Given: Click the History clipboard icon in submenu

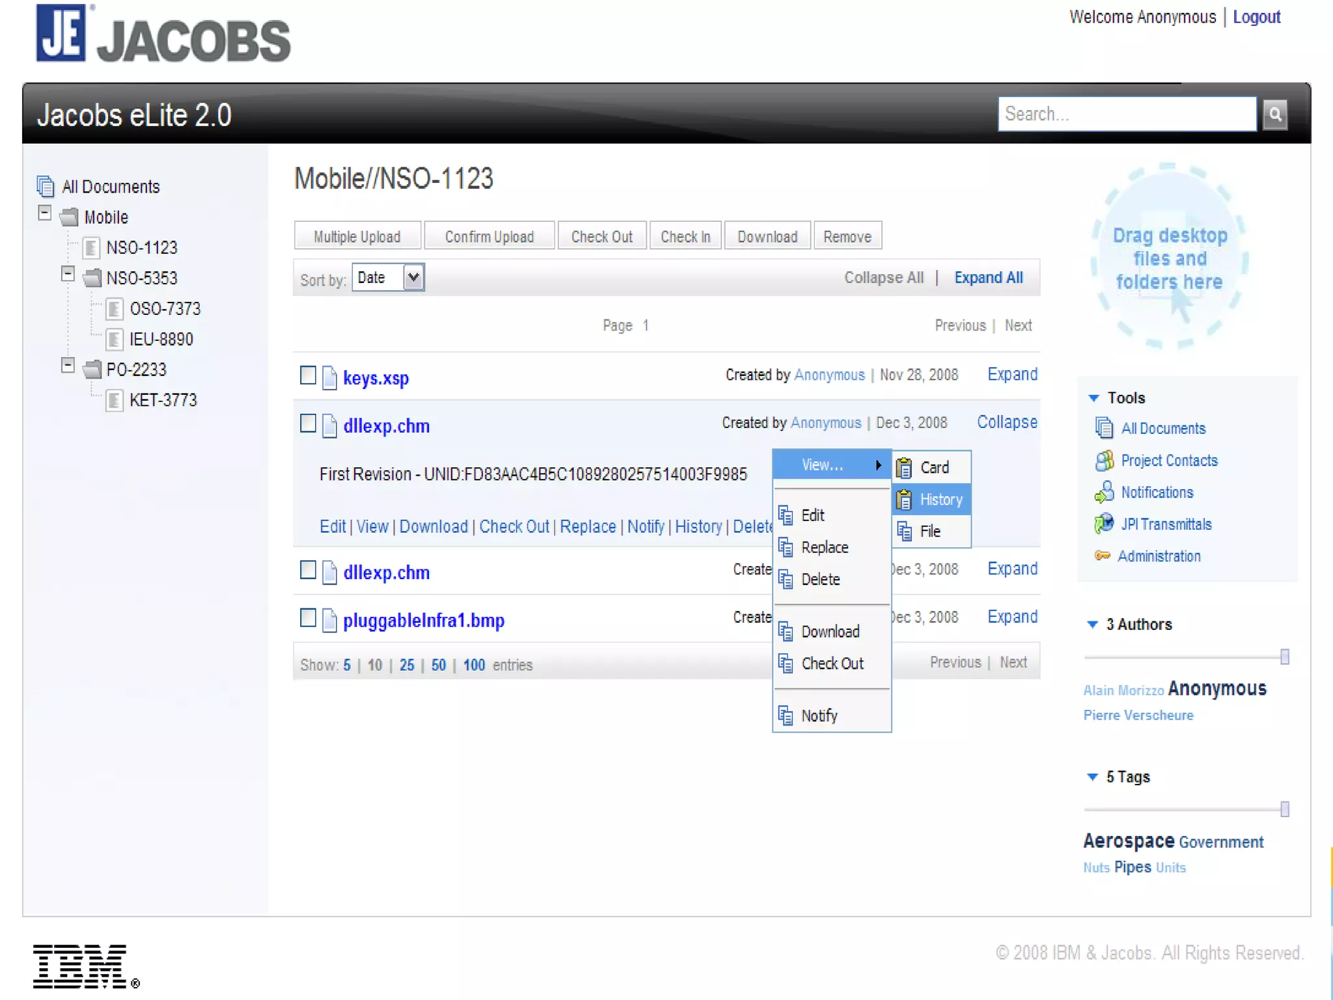Looking at the screenshot, I should 904,499.
